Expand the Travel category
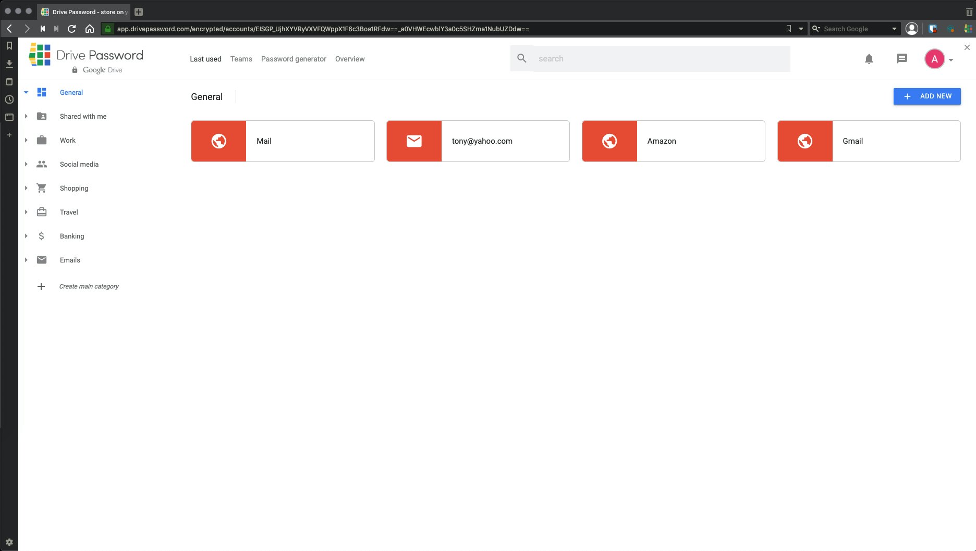 [26, 212]
